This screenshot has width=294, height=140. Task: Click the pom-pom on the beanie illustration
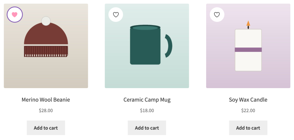(46, 21)
